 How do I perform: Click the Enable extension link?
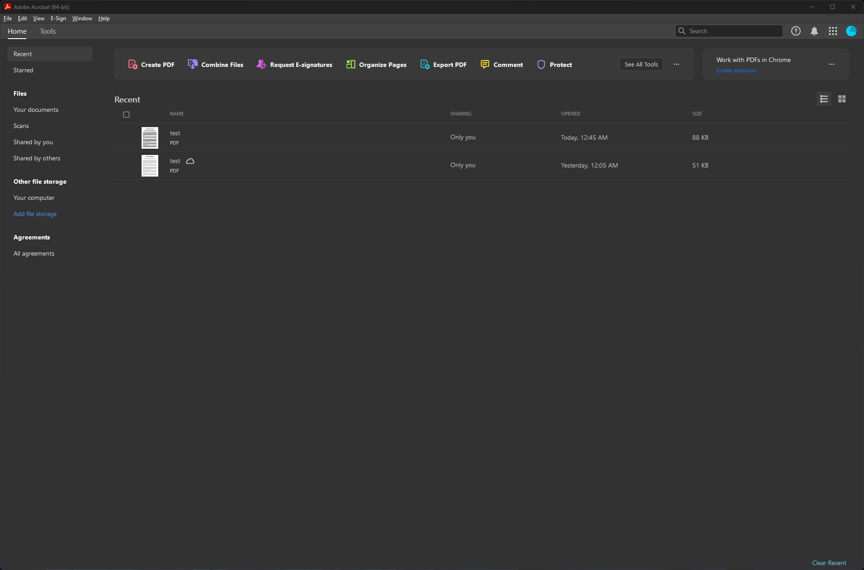[x=736, y=71]
